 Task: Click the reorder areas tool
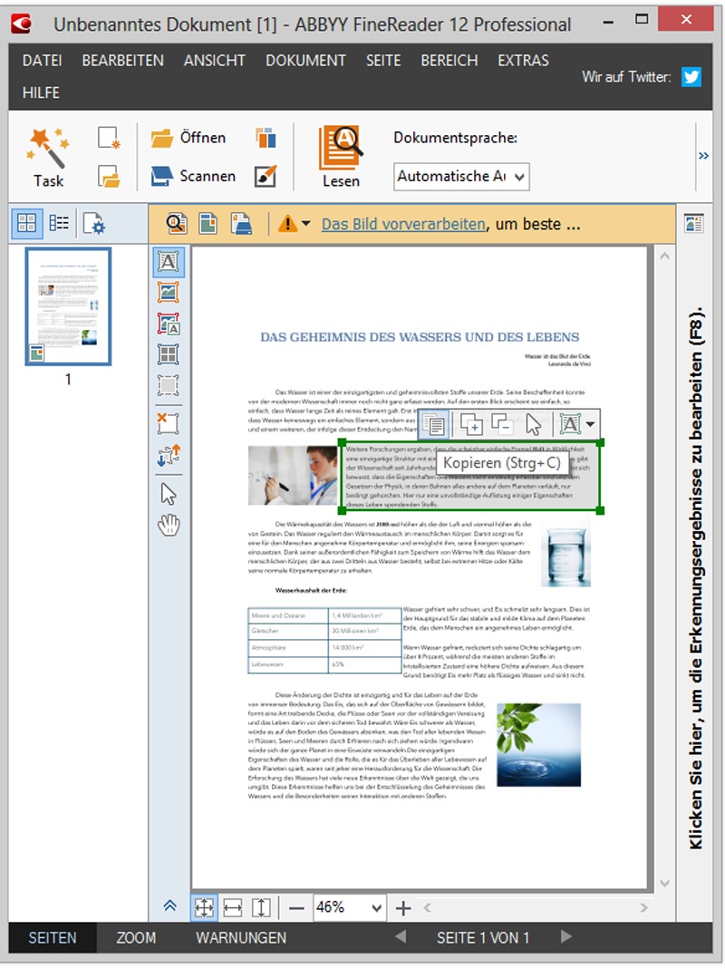tap(169, 455)
